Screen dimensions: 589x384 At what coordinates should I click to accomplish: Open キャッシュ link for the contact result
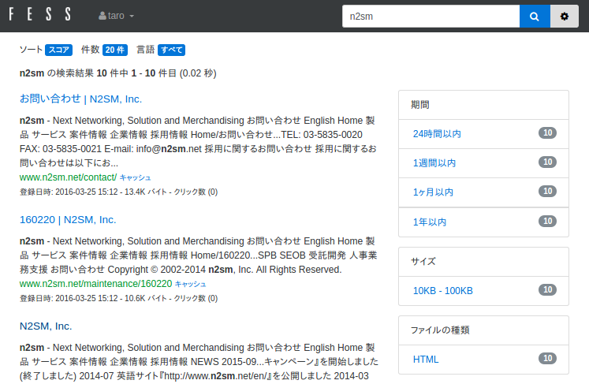point(135,178)
